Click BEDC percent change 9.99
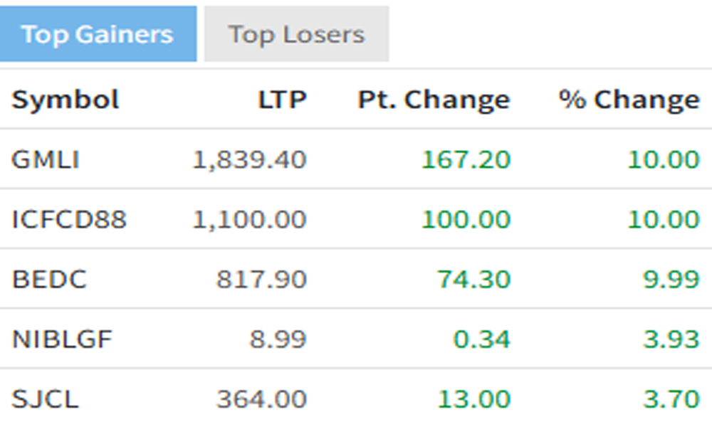 tap(671, 279)
